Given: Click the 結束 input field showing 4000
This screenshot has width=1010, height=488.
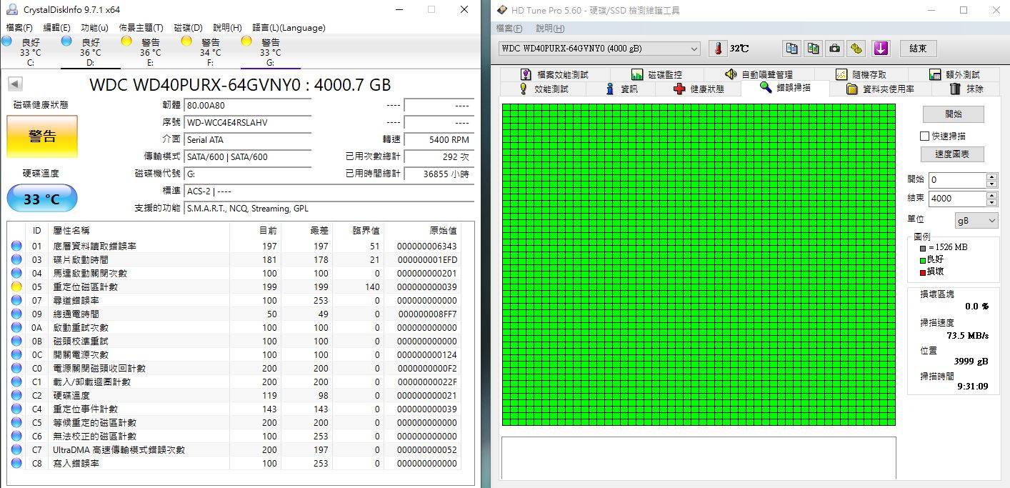Looking at the screenshot, I should 957,198.
